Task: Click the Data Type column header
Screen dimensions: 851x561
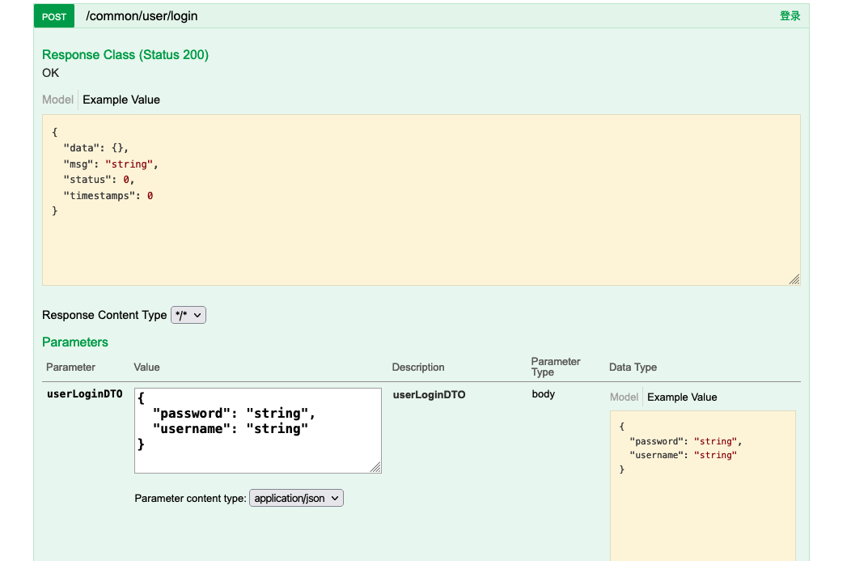Action: (x=633, y=368)
